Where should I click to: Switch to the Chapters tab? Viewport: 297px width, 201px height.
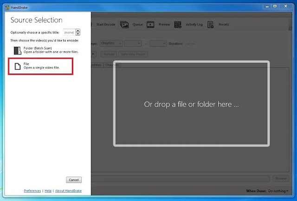112,65
